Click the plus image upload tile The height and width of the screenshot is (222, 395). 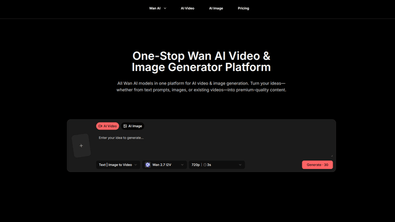click(x=81, y=146)
